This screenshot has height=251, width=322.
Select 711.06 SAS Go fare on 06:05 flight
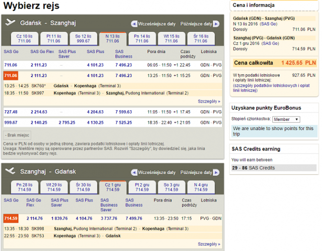(x=11, y=65)
